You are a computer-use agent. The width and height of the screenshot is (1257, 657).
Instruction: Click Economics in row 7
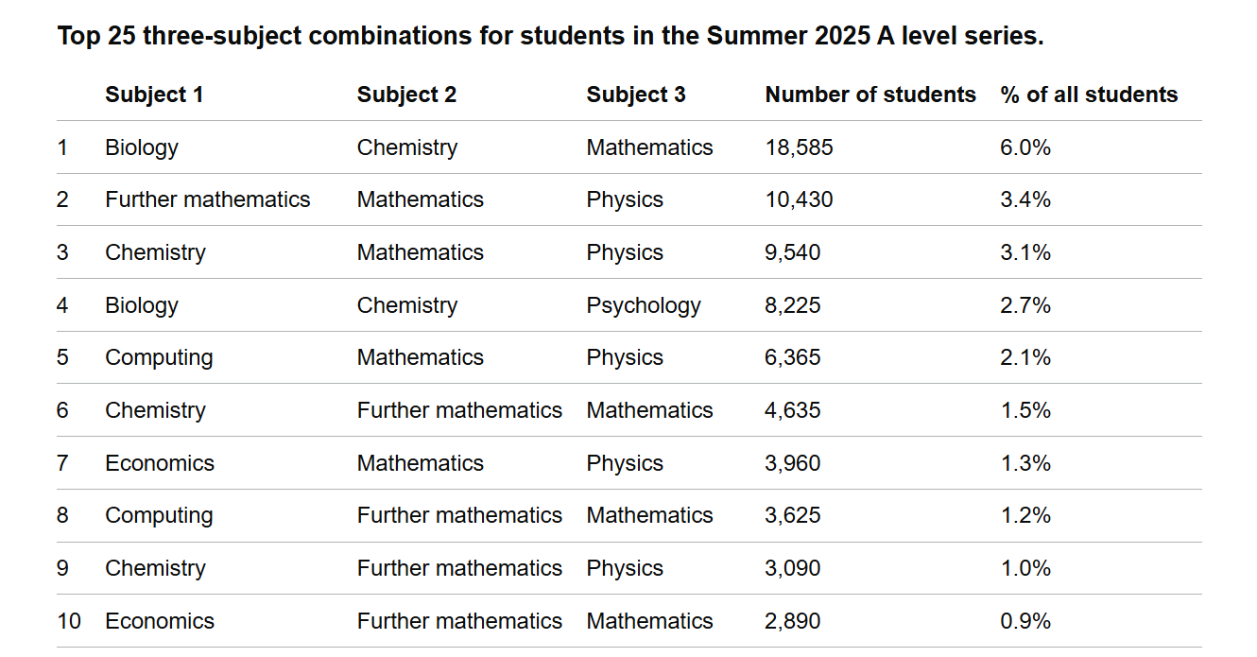pos(160,463)
